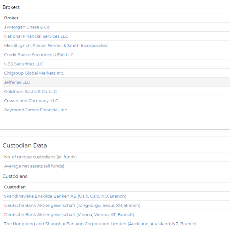Open Credit Suisse Securities (USA) LLC link
This screenshot has height=229, width=230.
coord(39,55)
